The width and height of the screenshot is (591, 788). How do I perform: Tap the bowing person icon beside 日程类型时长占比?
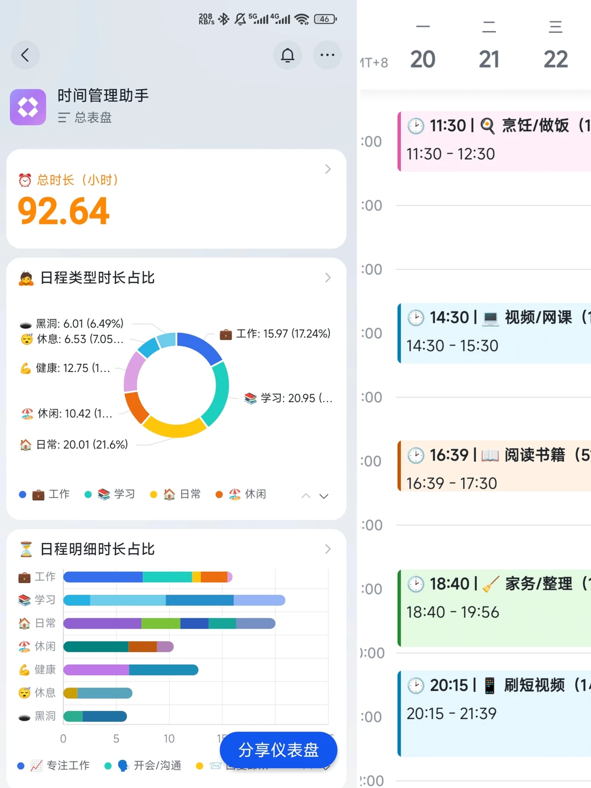point(26,277)
